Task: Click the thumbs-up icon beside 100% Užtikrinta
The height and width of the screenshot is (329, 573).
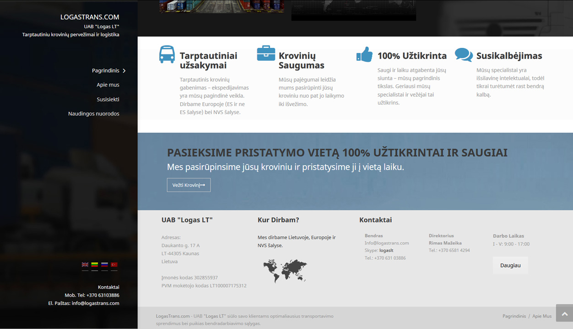Action: pos(364,54)
